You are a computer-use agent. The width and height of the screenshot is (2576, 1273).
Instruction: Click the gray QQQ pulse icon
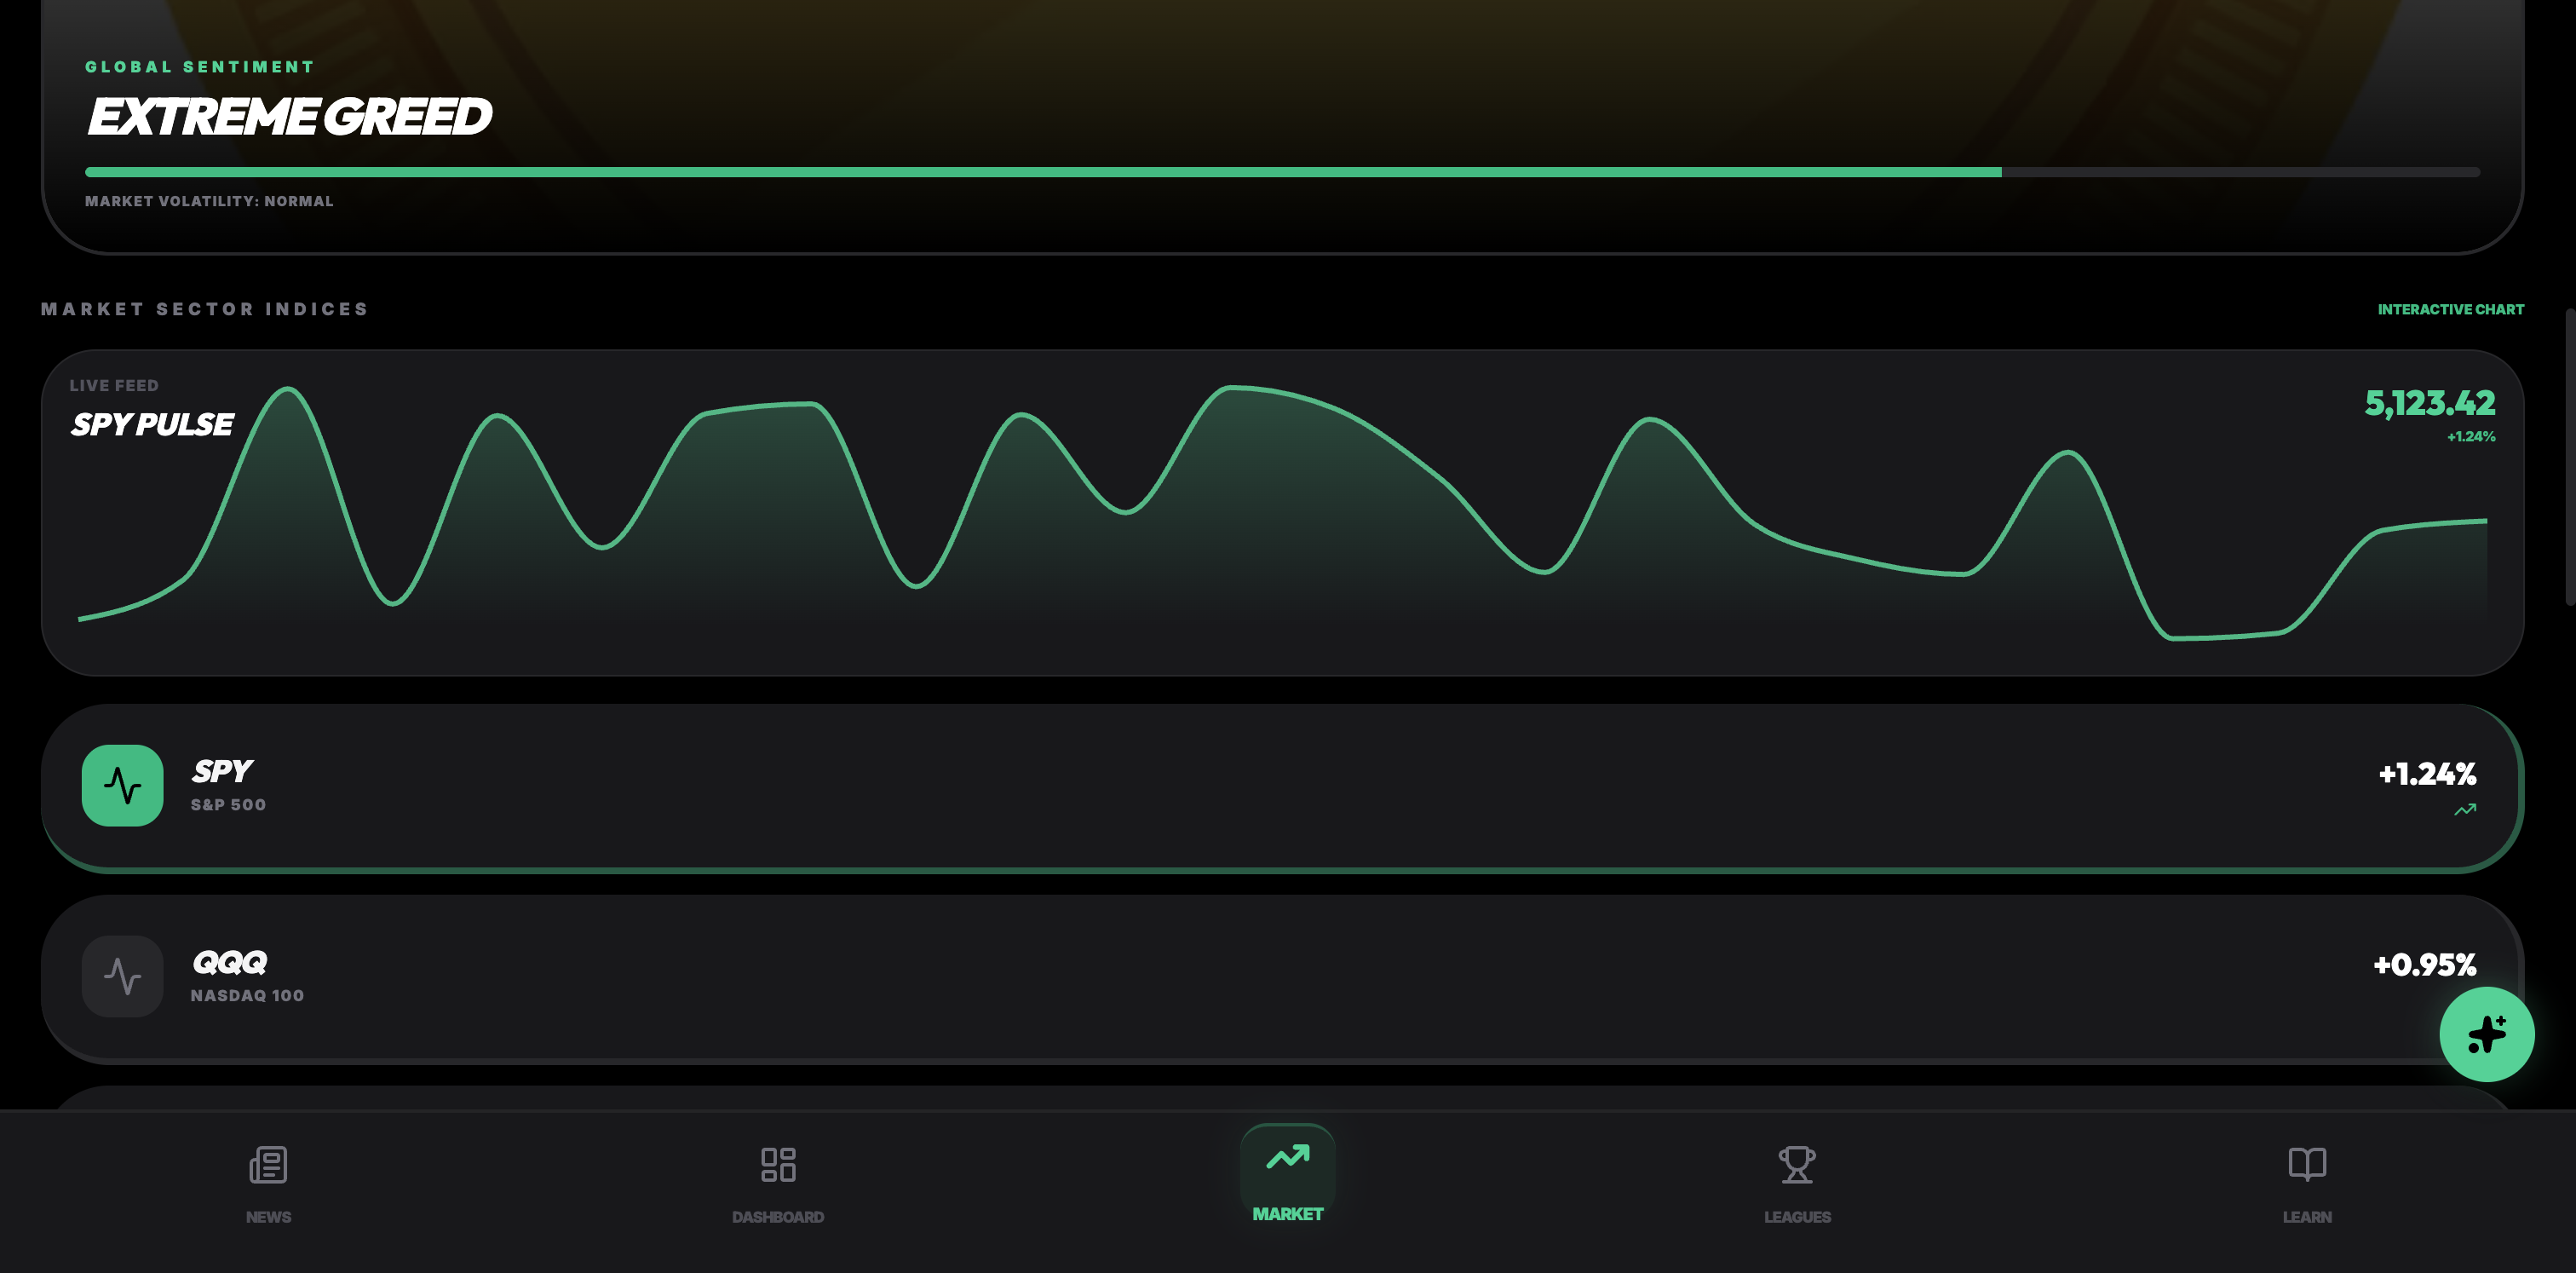tap(122, 976)
